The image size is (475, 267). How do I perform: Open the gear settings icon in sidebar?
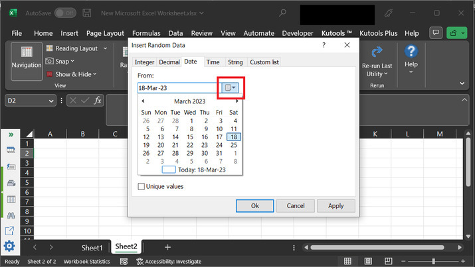10,246
